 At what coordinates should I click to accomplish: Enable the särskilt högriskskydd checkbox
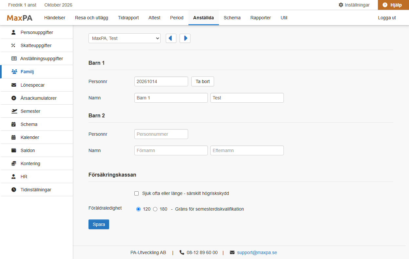click(x=137, y=193)
